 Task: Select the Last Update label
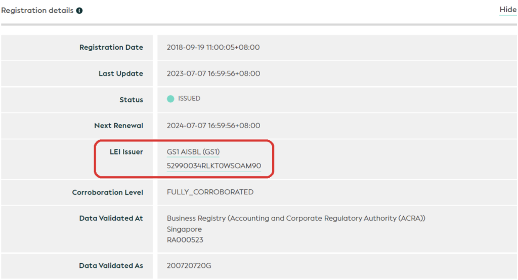coord(120,74)
